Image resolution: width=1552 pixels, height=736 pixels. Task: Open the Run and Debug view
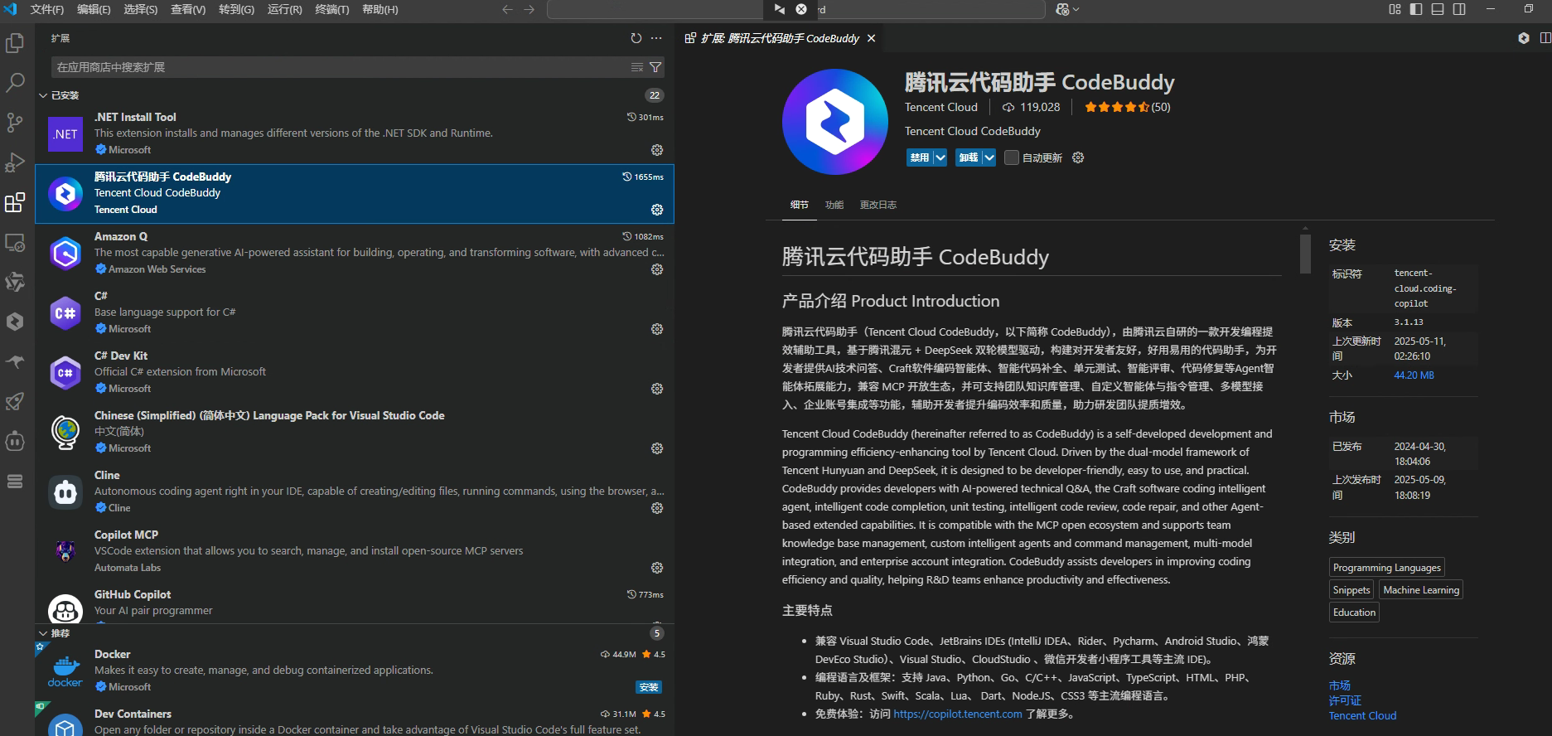click(x=15, y=162)
